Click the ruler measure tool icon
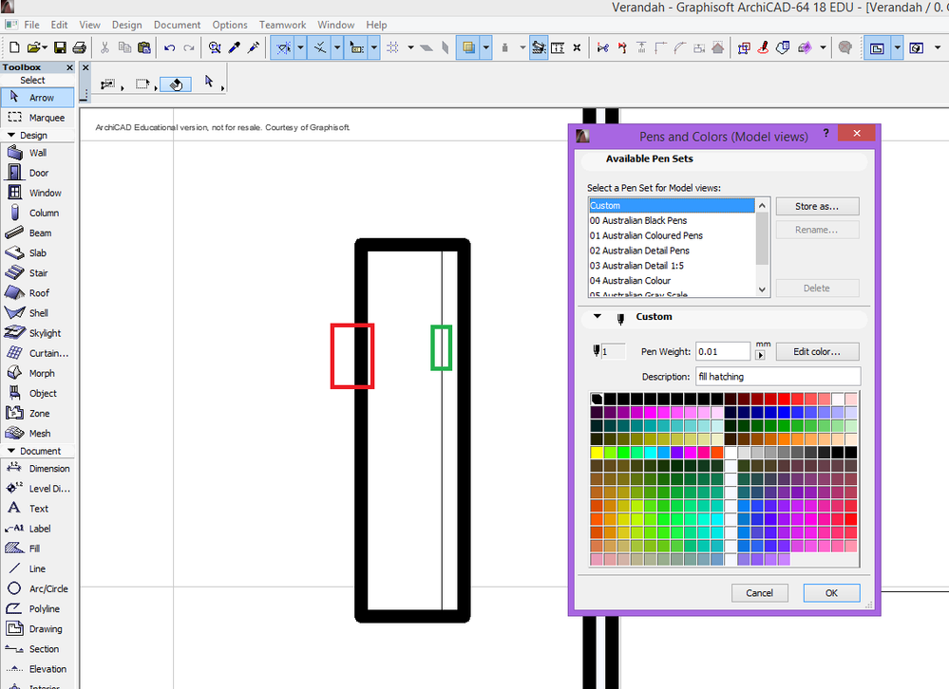This screenshot has height=689, width=949. click(558, 47)
